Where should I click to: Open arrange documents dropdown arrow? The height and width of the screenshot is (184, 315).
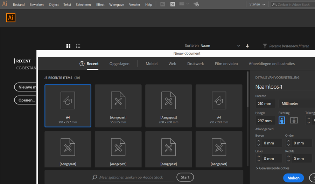[x=188, y=4]
